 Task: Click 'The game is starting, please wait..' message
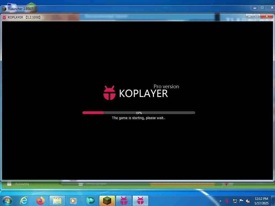[x=139, y=118]
